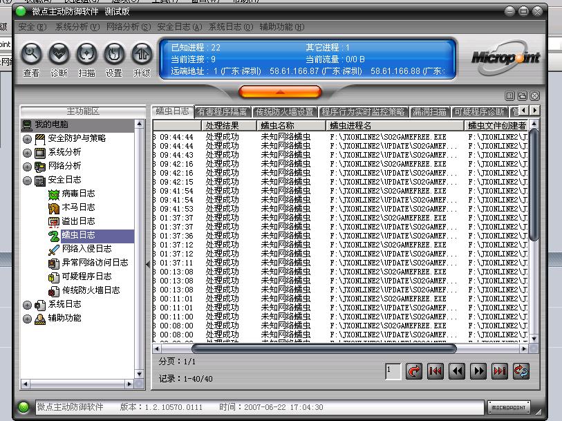This screenshot has width=562, height=421.
Task: Switch to the 有害程序隔离 tab
Action: pos(222,112)
